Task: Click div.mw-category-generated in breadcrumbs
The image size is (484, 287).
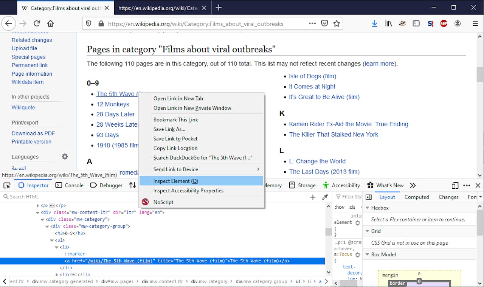Action: [x=62, y=281]
